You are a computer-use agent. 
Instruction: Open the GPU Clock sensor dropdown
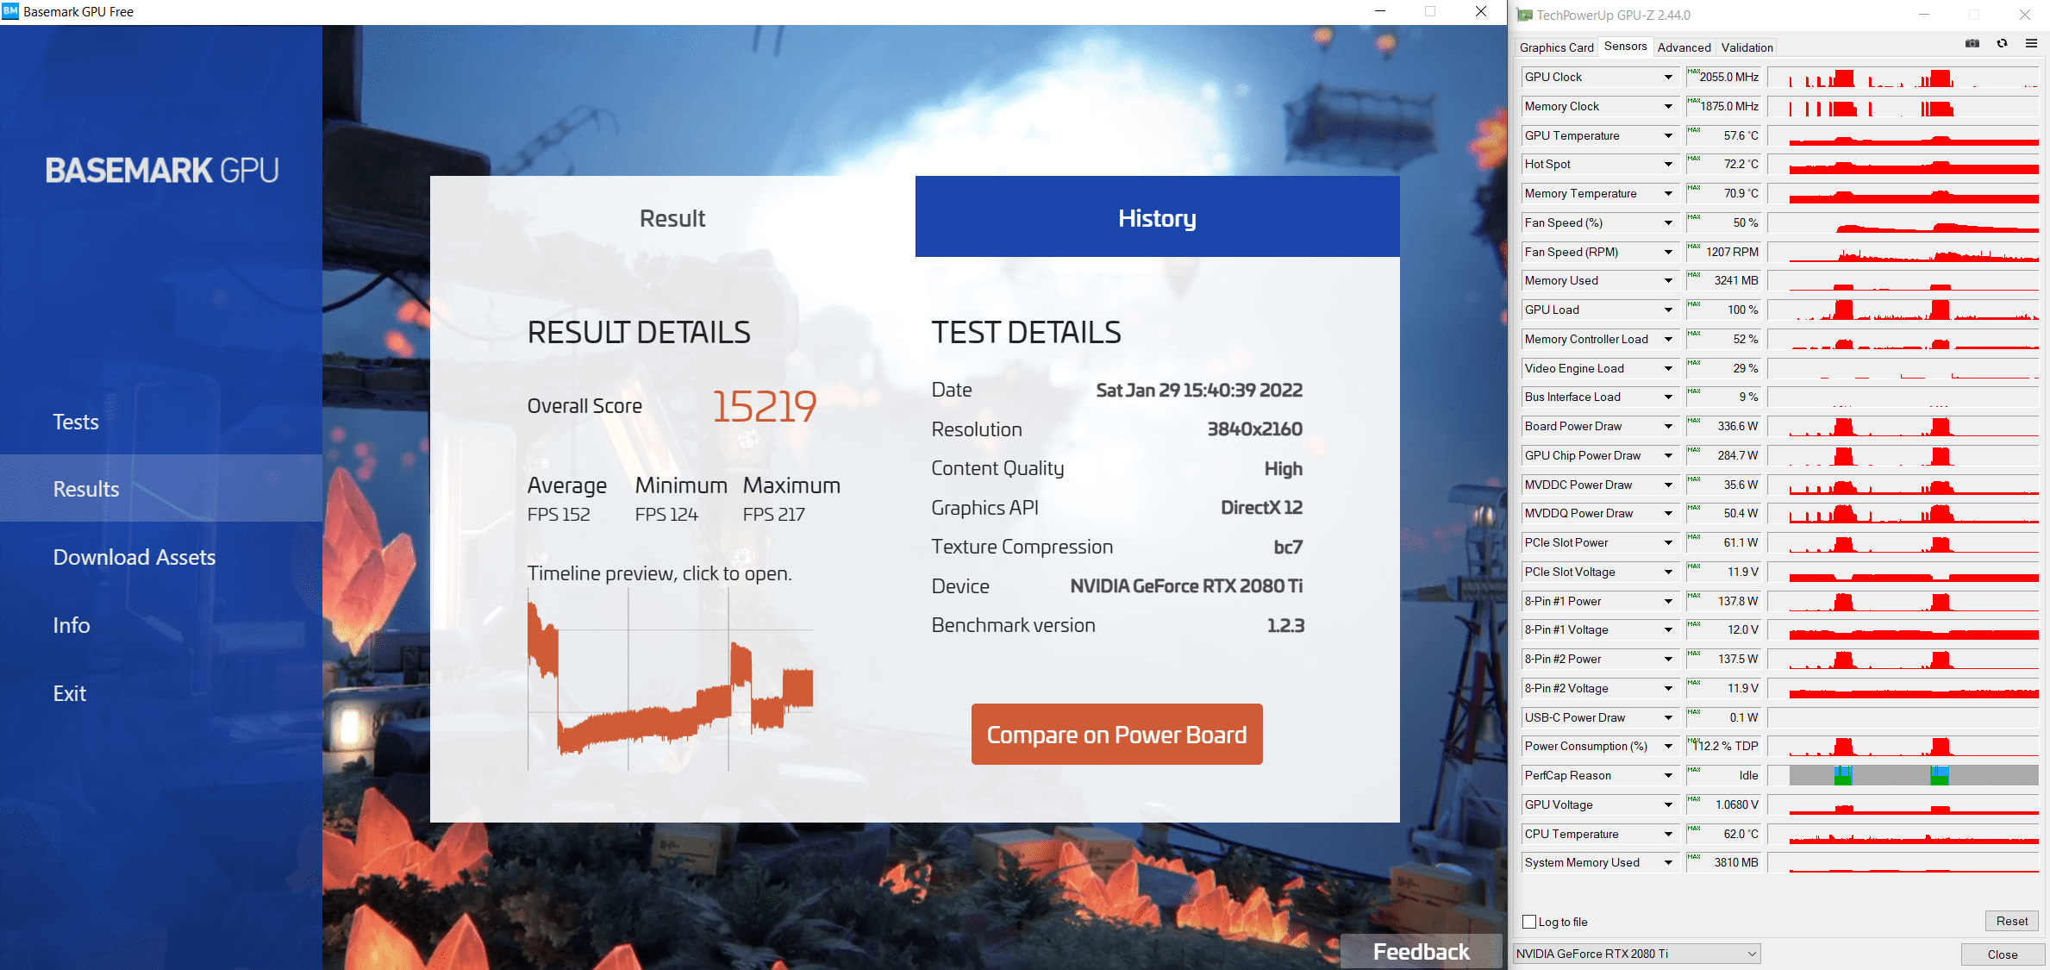(1668, 78)
